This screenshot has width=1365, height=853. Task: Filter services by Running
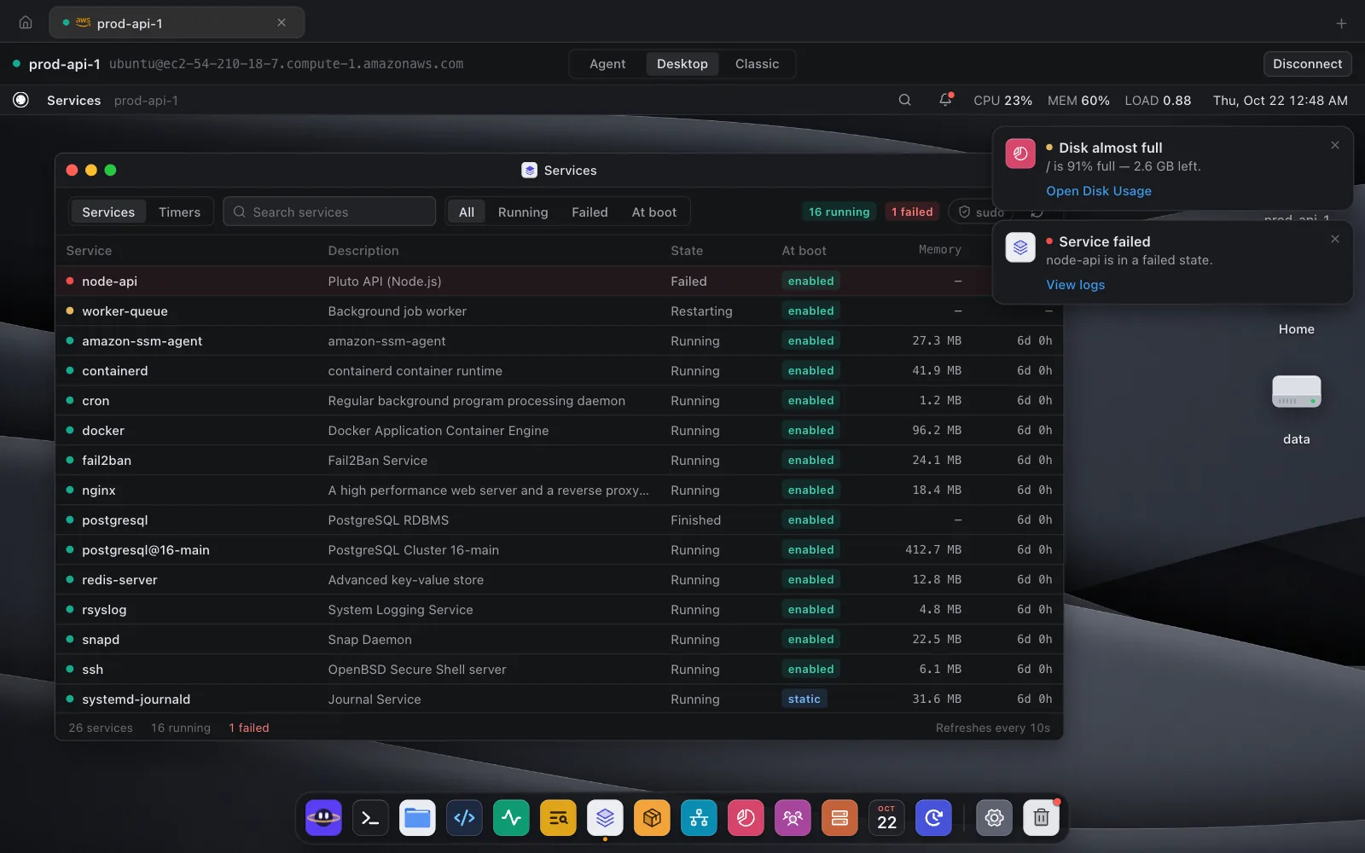point(523,212)
